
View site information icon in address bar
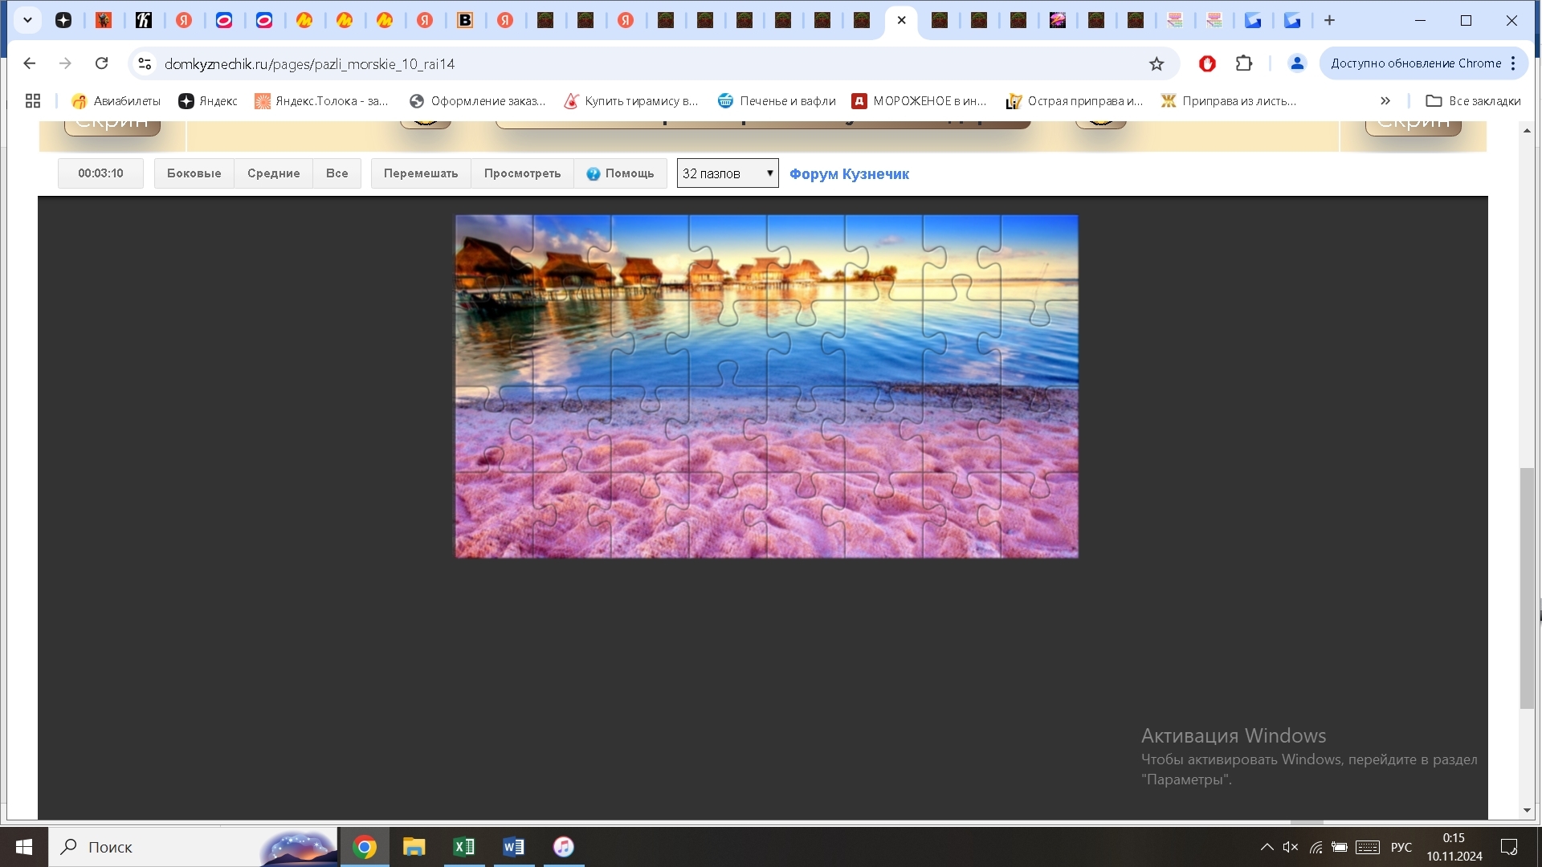click(x=144, y=63)
